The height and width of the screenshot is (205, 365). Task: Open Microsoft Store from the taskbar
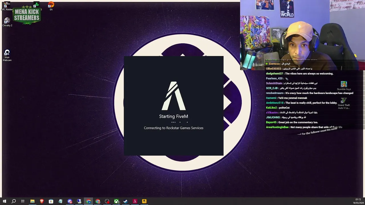[51, 201]
